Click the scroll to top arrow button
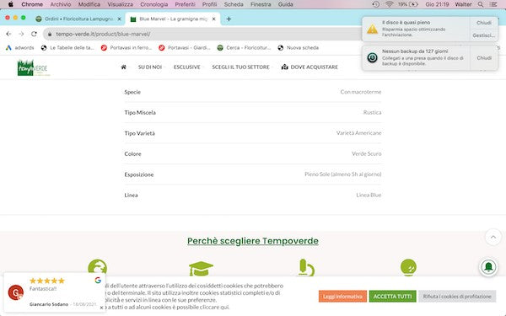506x316 pixels. pyautogui.click(x=493, y=238)
